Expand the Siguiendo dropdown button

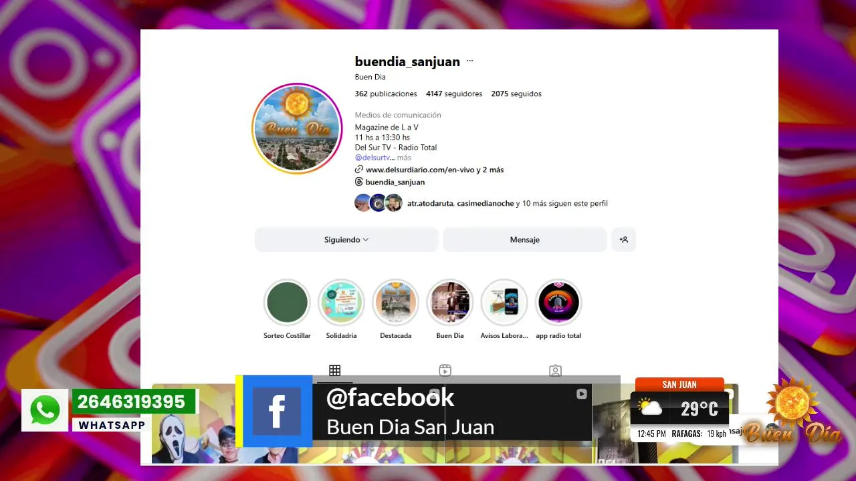tap(346, 240)
